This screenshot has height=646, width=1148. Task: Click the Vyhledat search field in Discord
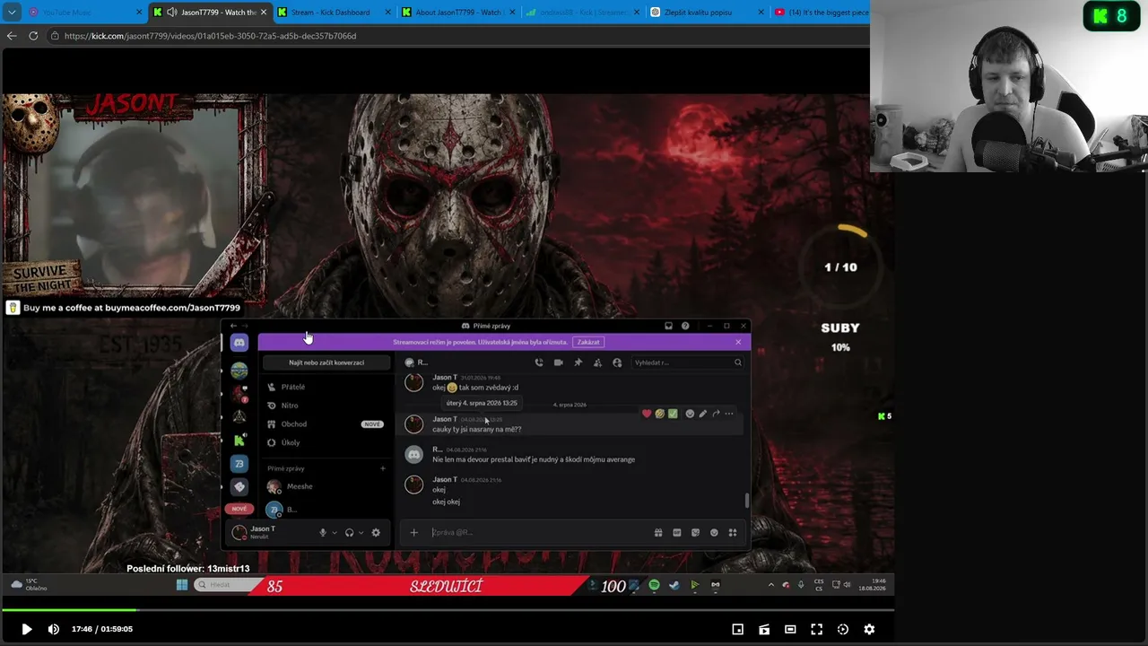[x=687, y=362]
